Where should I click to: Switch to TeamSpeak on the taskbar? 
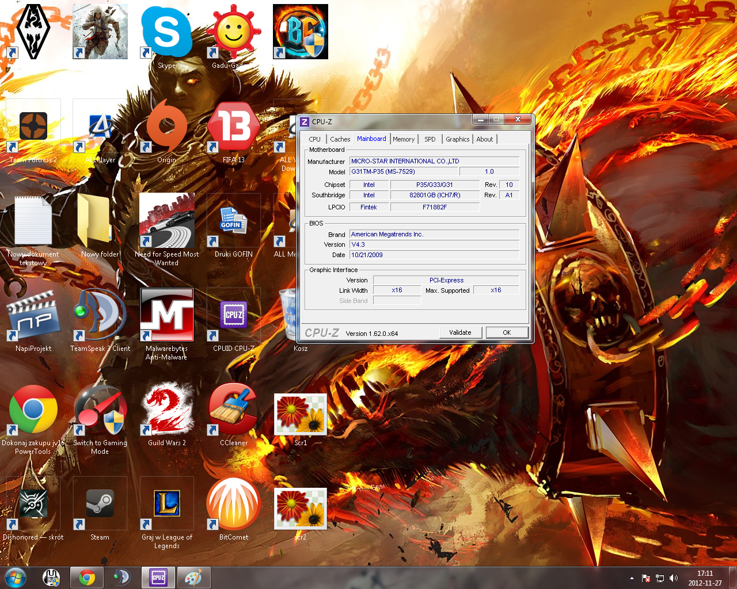click(122, 577)
